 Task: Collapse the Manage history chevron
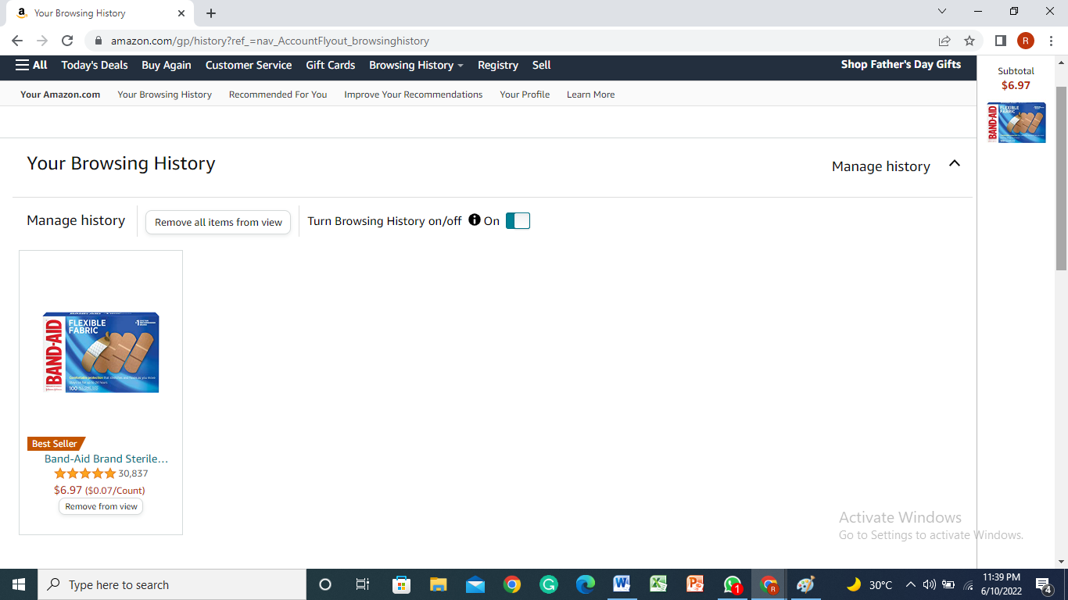tap(955, 164)
